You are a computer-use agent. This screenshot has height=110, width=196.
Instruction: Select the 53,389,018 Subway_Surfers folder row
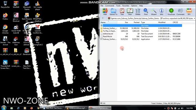coord(141,28)
